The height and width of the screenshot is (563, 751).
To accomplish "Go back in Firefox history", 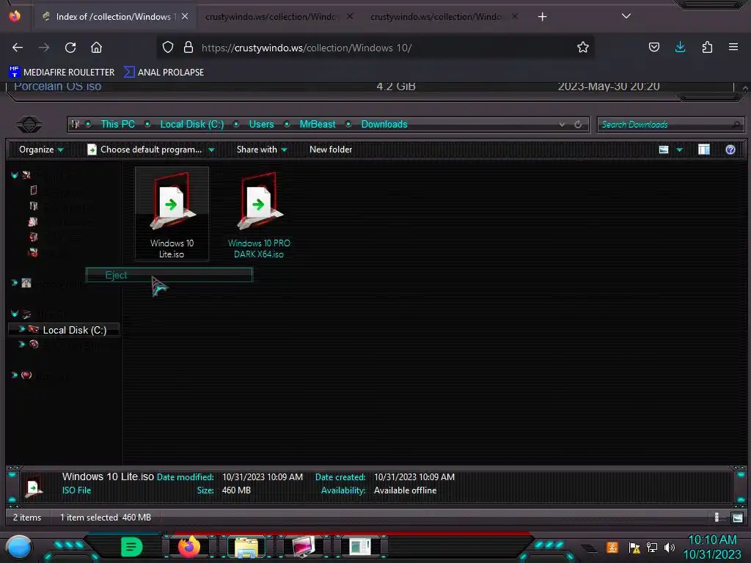I will [x=18, y=48].
